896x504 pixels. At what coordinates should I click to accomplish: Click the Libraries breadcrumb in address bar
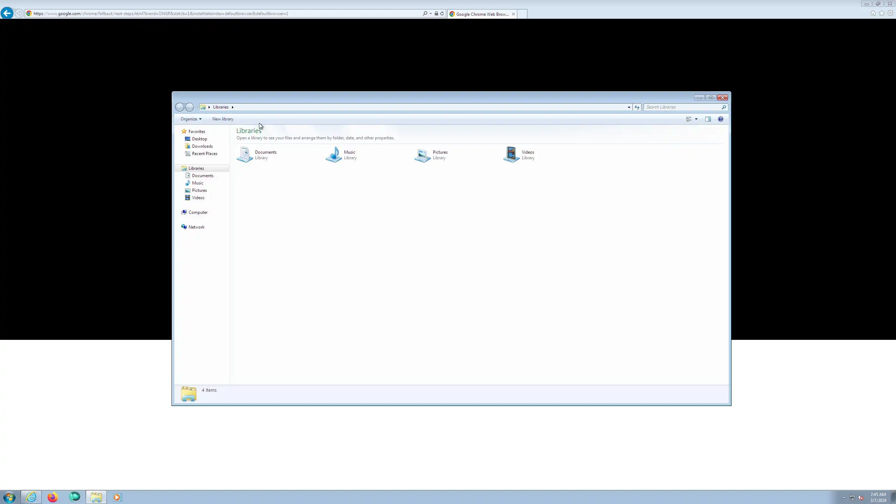pyautogui.click(x=220, y=107)
